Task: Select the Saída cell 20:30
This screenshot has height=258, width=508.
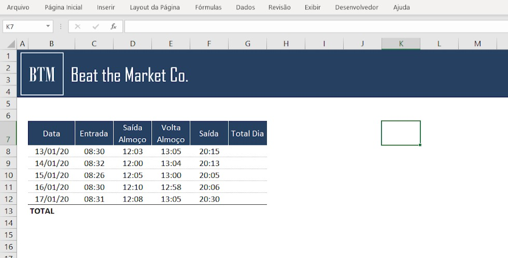Action: click(x=209, y=199)
